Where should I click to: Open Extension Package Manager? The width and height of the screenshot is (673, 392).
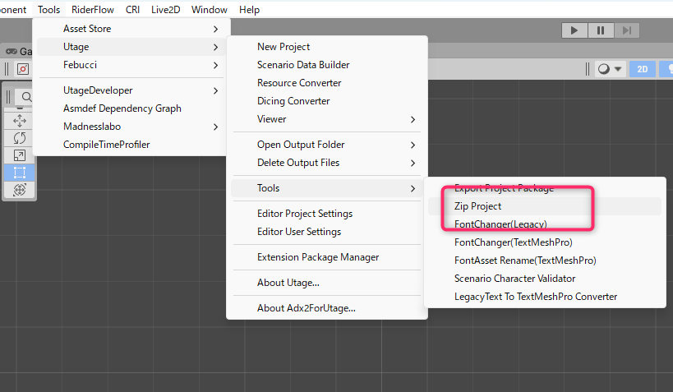click(x=318, y=257)
